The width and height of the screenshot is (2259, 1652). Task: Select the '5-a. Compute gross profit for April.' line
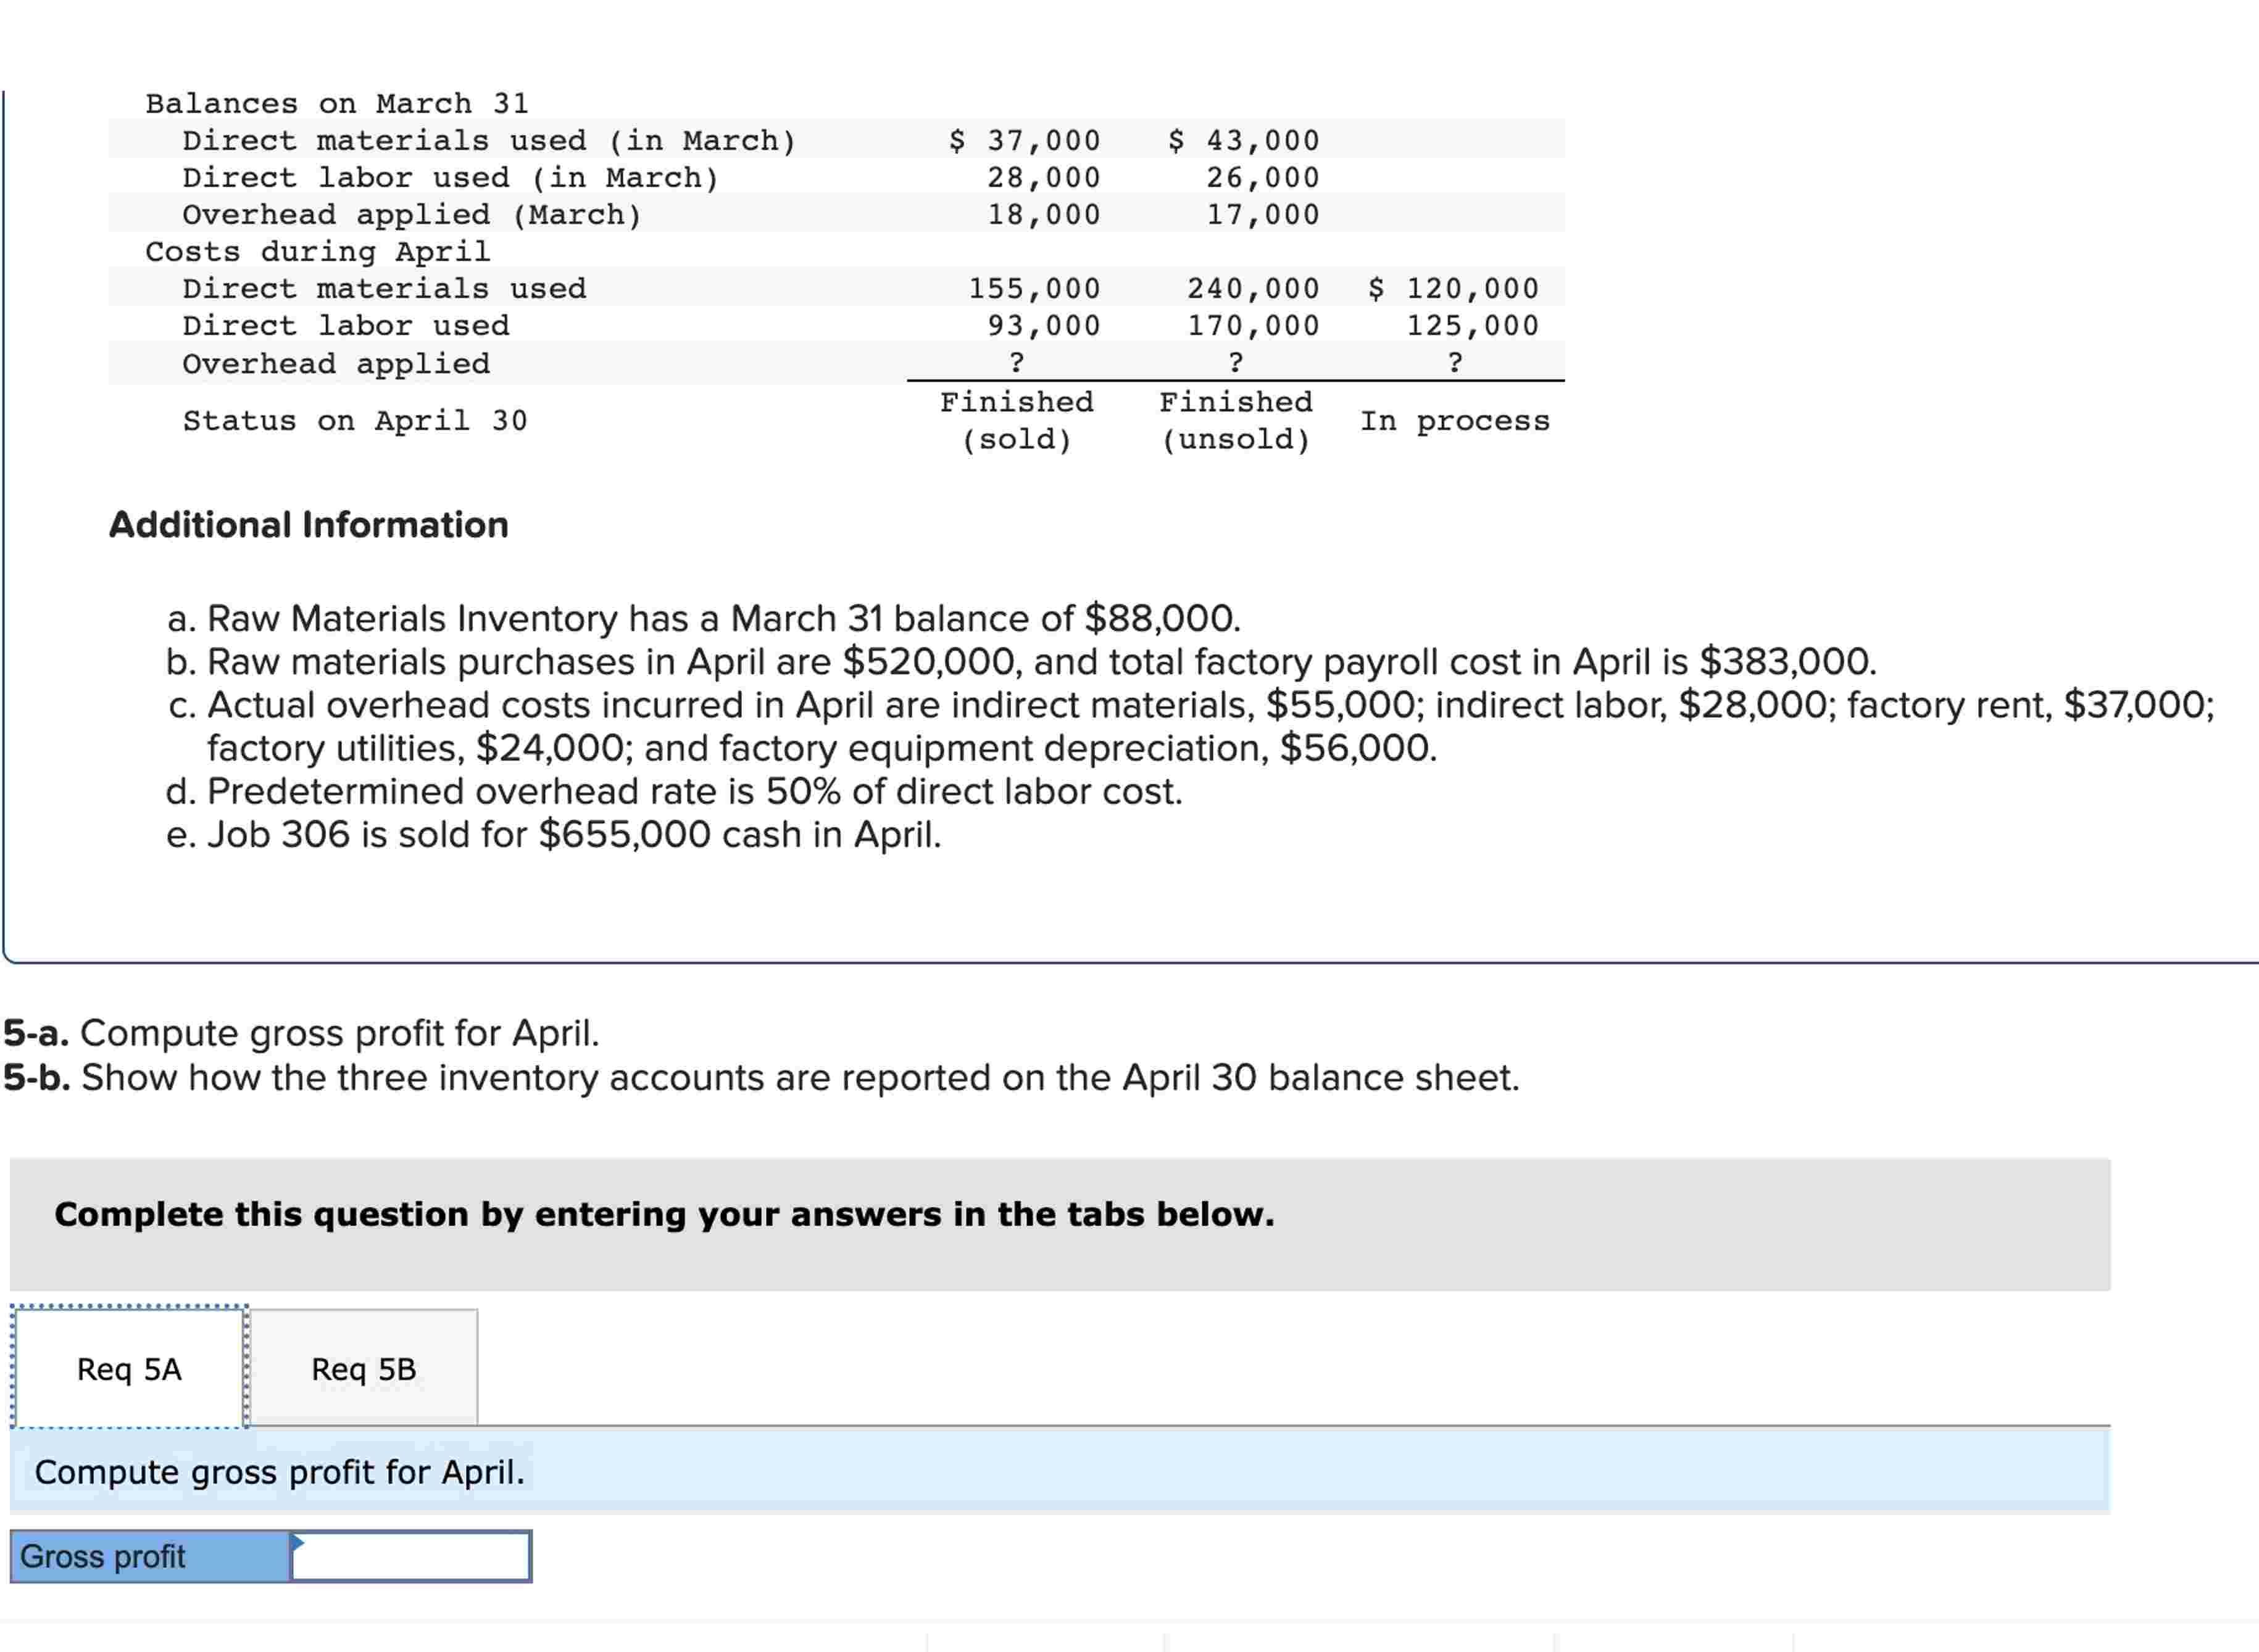(x=301, y=1033)
